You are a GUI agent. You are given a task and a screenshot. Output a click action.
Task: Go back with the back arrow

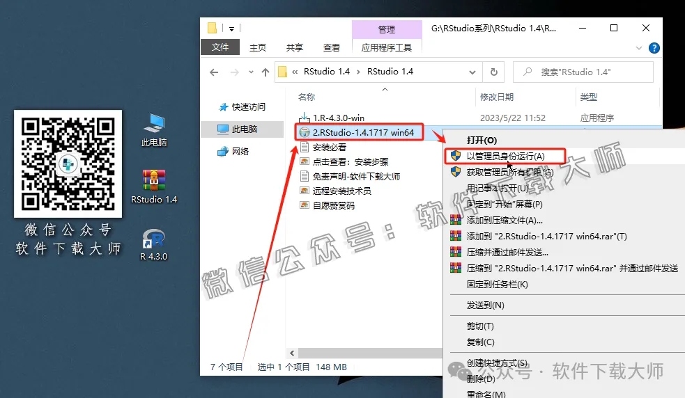coord(214,72)
